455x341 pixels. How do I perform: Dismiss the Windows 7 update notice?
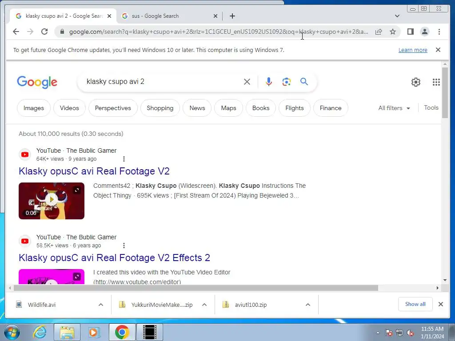point(438,50)
